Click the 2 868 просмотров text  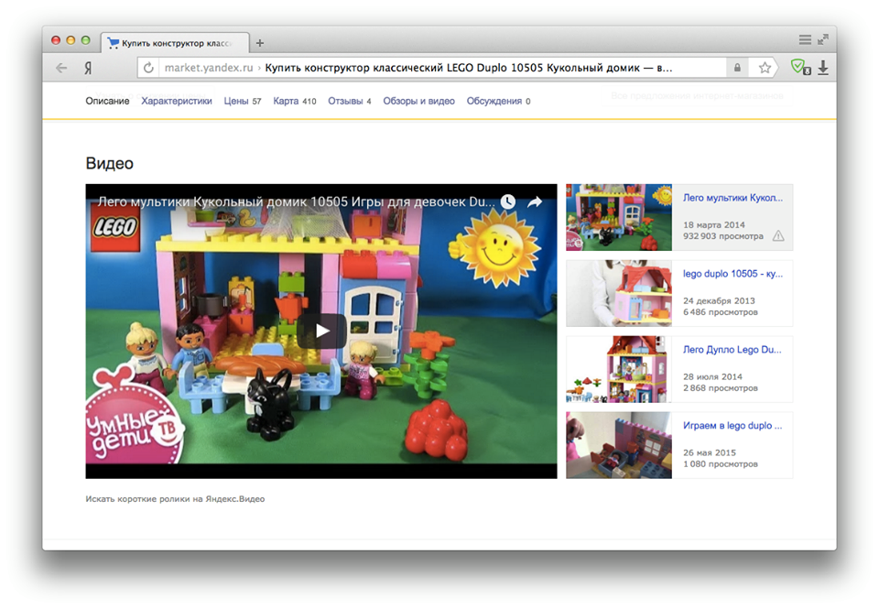[x=721, y=388]
